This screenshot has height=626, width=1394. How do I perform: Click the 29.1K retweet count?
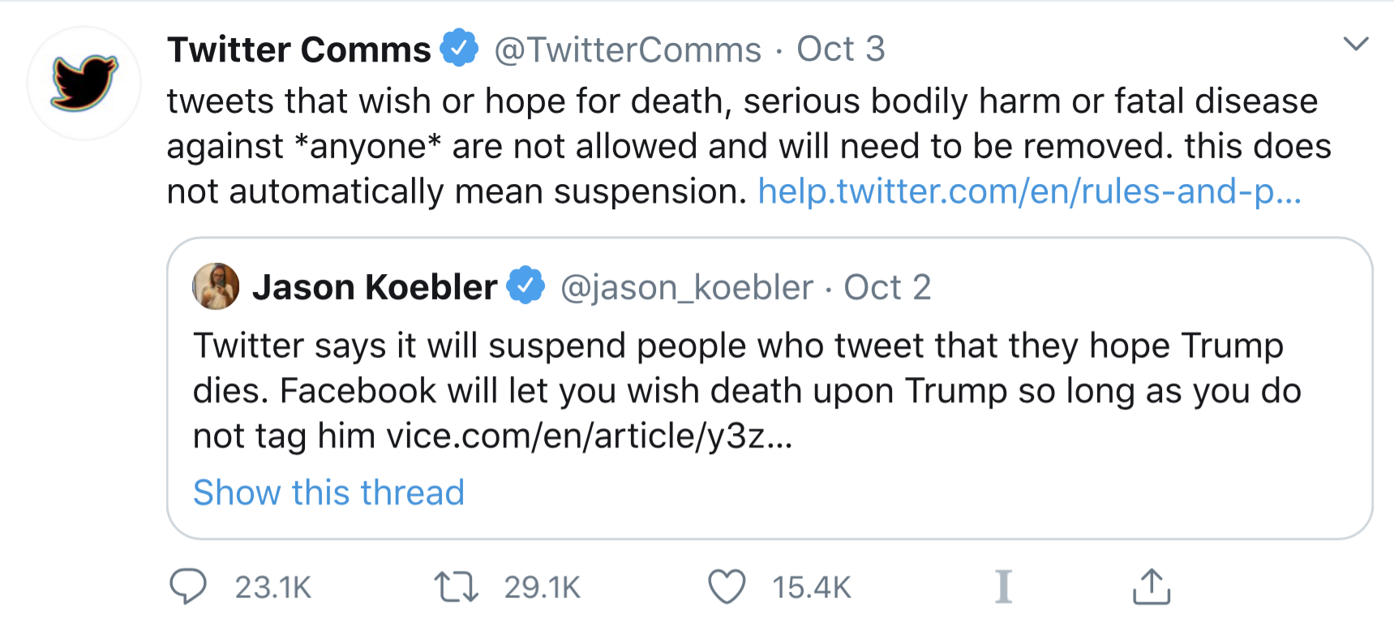click(542, 587)
